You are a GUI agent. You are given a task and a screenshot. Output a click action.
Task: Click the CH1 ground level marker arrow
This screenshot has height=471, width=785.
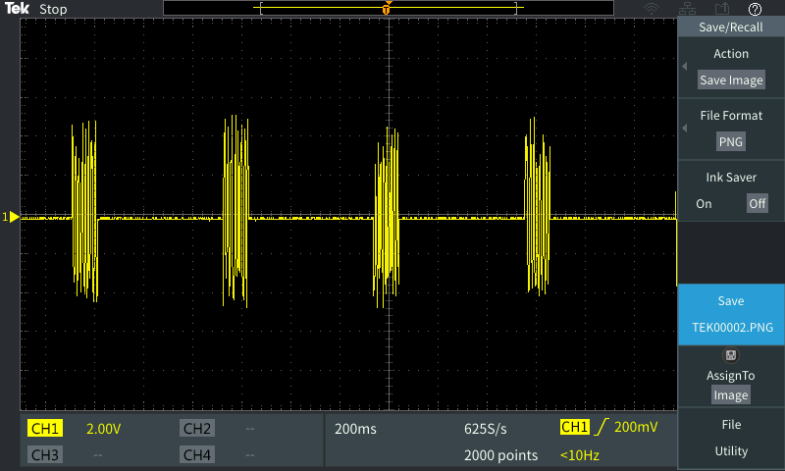(14, 217)
